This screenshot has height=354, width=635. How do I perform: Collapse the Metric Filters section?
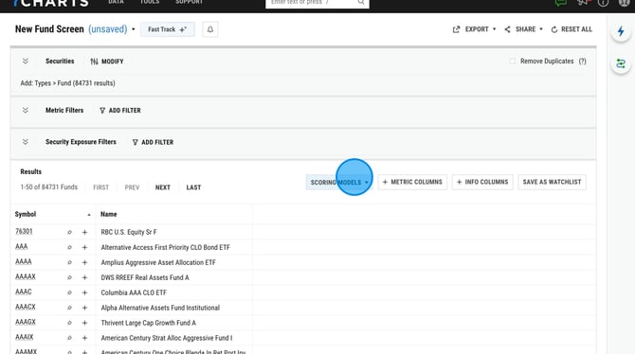click(25, 110)
